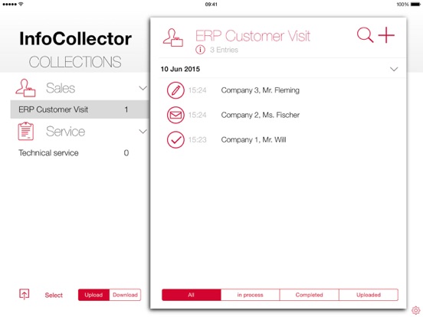Tap the 15:23 timestamp
423x317 pixels.
(197, 140)
